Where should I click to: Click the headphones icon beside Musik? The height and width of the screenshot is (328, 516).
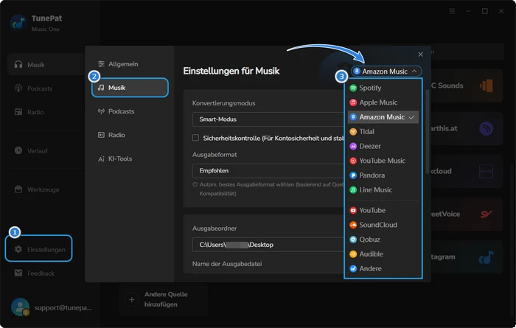[x=18, y=64]
